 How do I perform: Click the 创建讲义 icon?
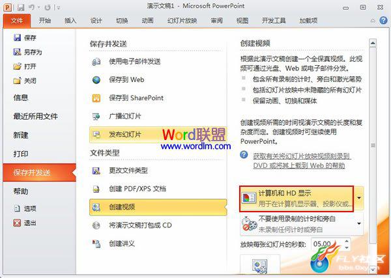click(96, 243)
